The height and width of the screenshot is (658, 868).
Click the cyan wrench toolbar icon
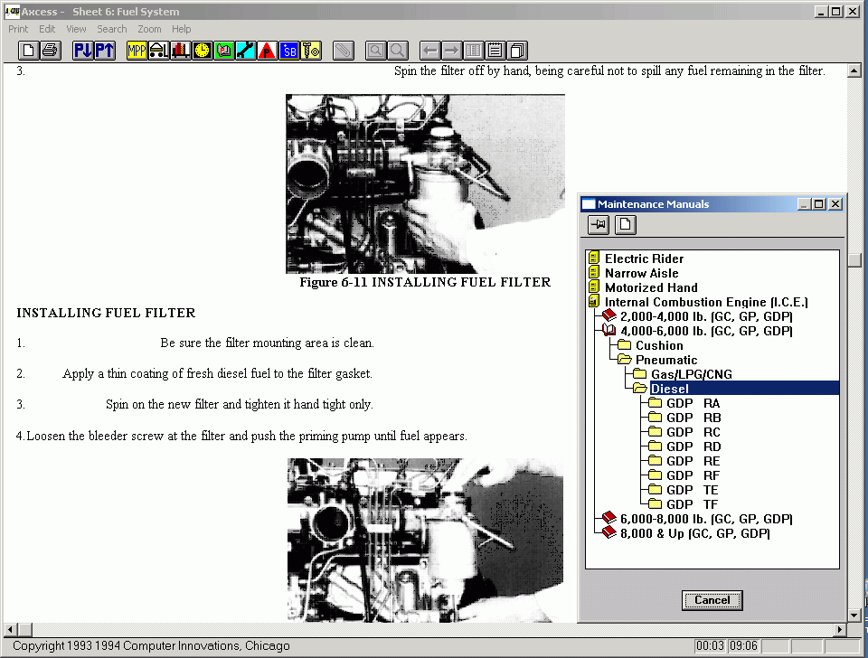click(245, 51)
